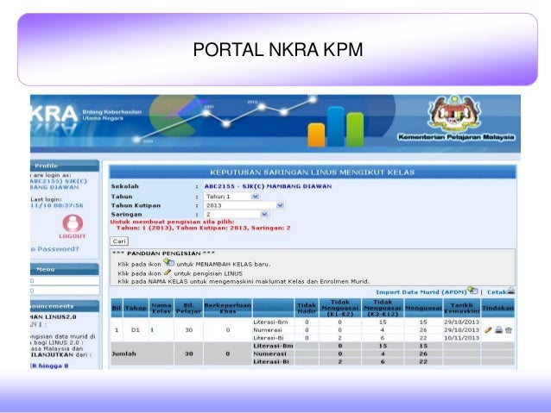
Task: Click the Import Data Murid (APDM) link
Action: click(421, 292)
